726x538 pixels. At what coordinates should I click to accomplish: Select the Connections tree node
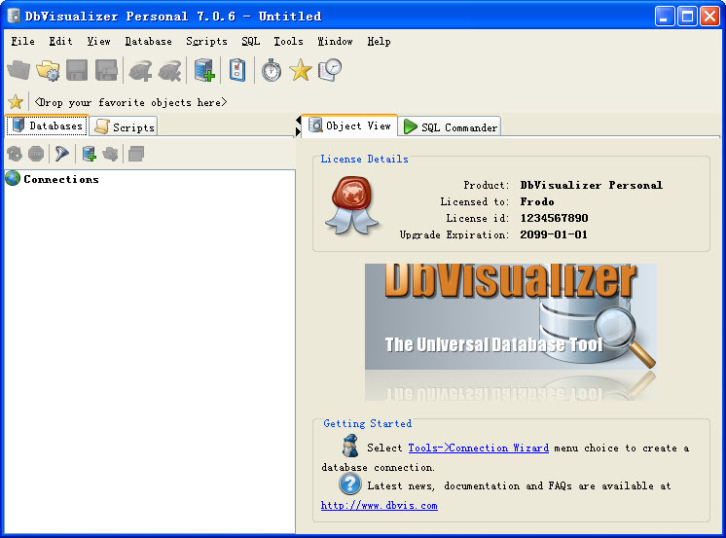pyautogui.click(x=60, y=179)
